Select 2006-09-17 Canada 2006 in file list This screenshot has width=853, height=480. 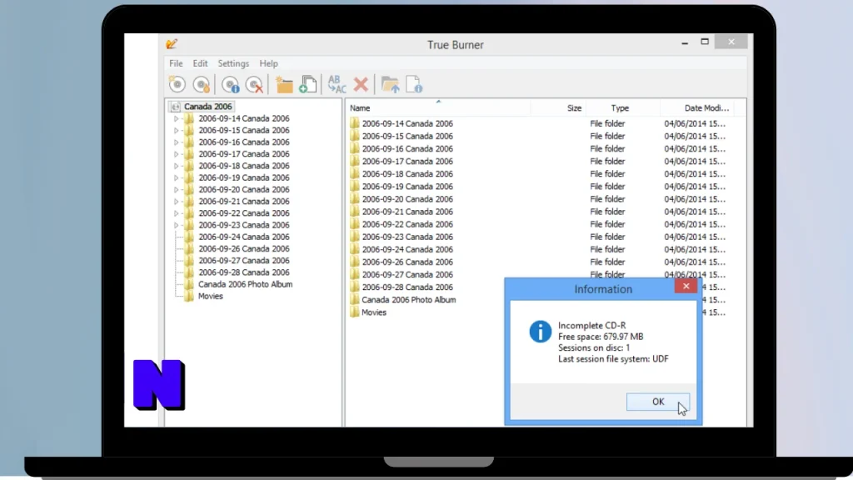(407, 161)
